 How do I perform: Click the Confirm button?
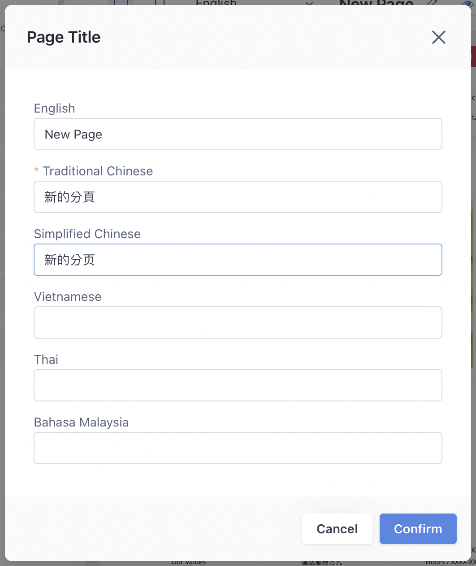[418, 529]
